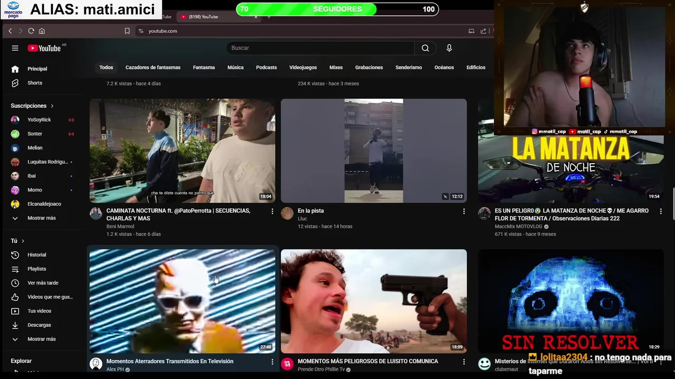Open Prende Otro Phillie Tv channel name
The image size is (675, 379).
[x=322, y=370]
